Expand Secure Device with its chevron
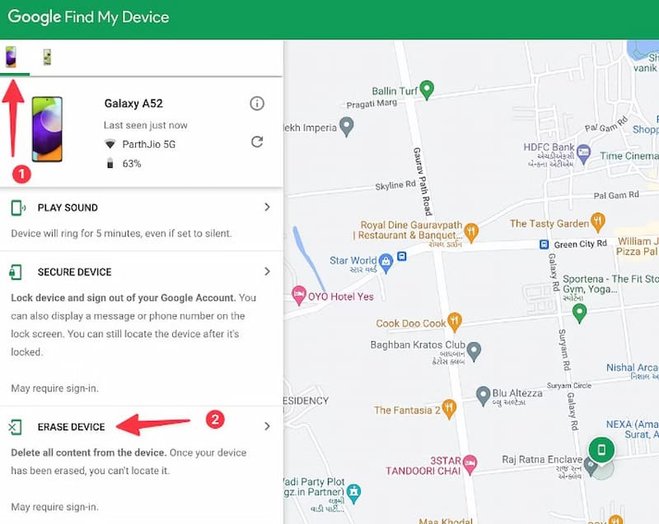 (x=267, y=271)
